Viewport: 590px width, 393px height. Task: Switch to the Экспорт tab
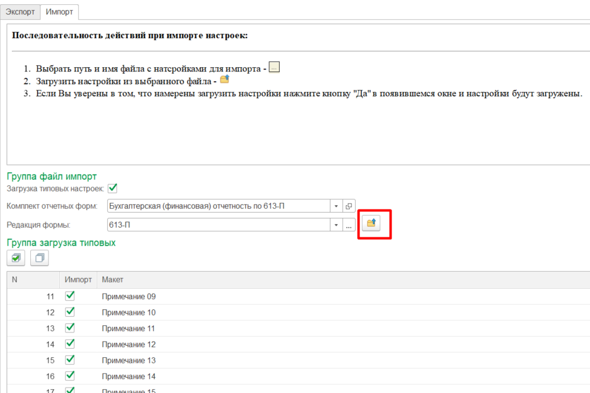coord(21,12)
